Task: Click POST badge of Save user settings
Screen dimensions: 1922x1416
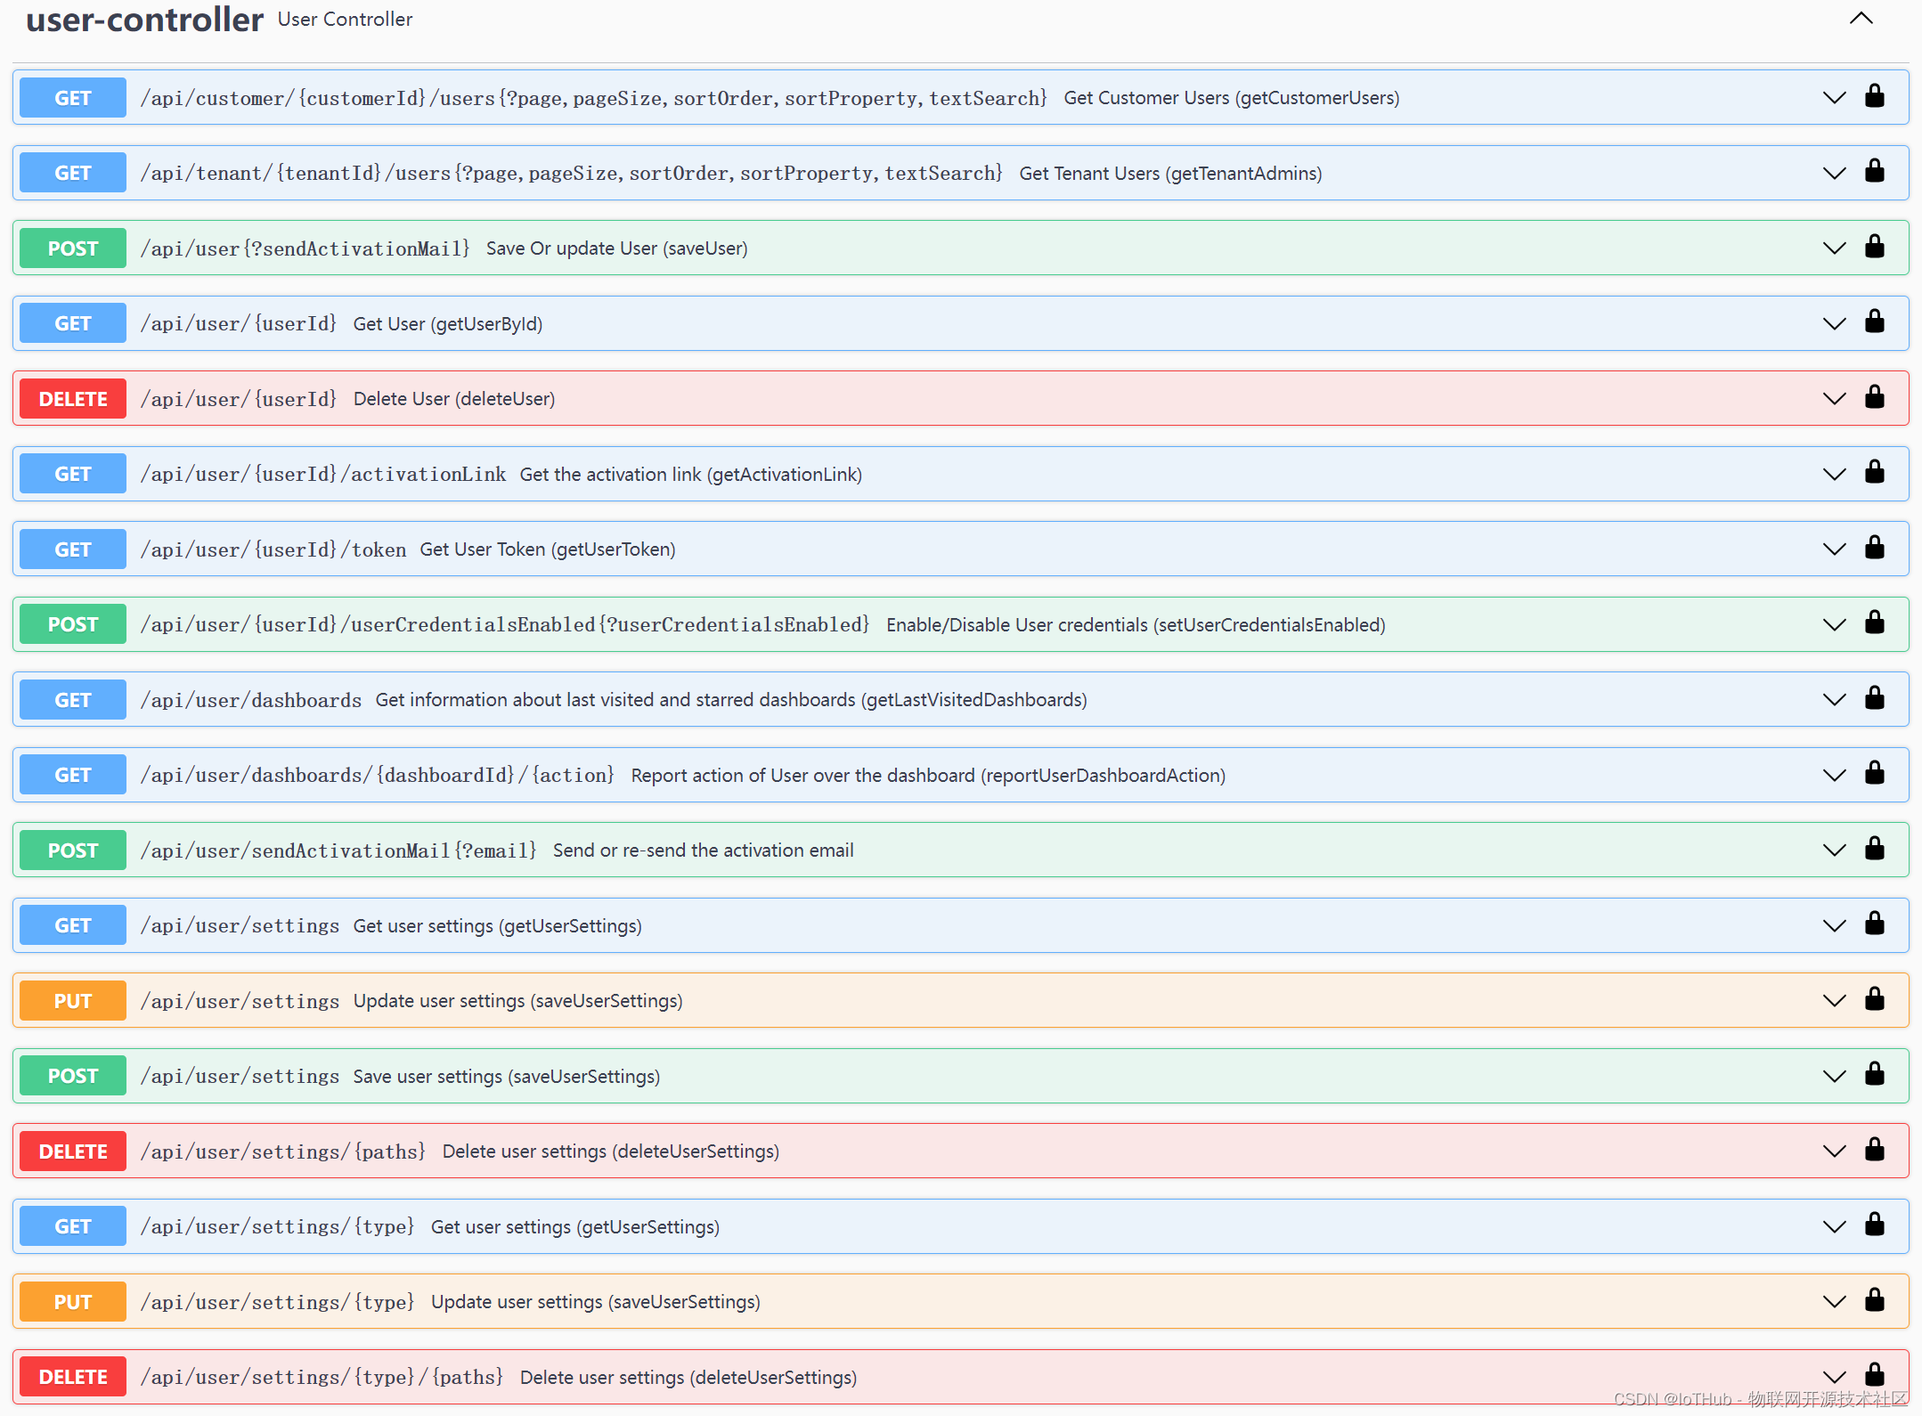Action: tap(73, 1076)
